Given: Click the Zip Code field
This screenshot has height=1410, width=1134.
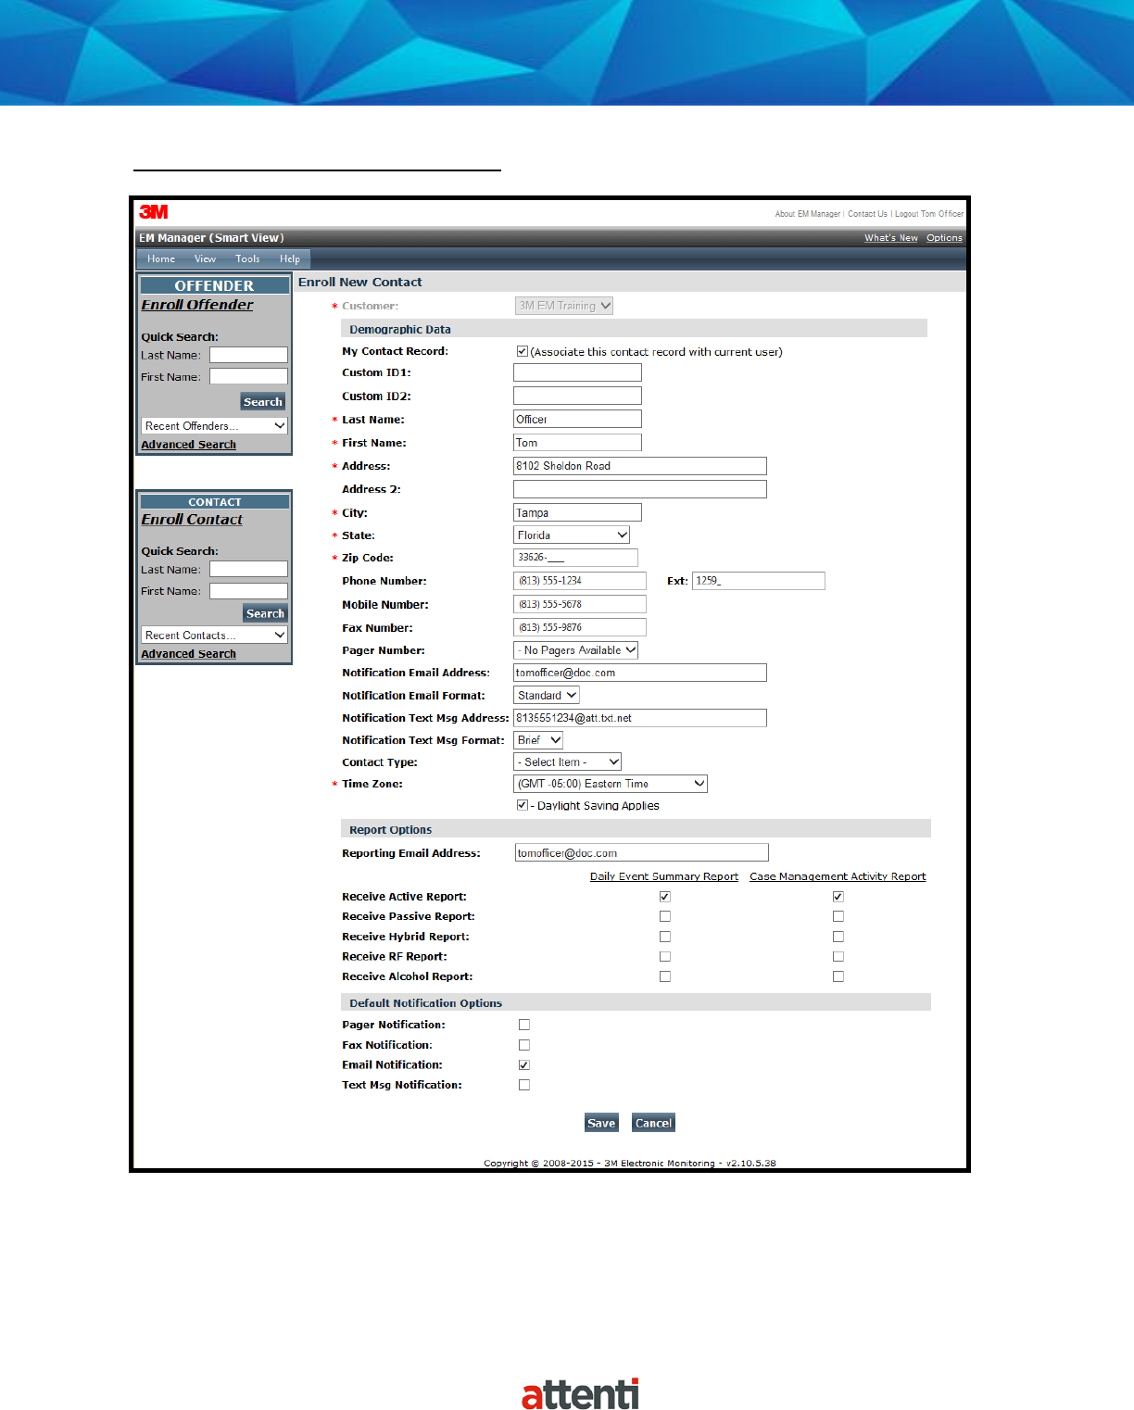Looking at the screenshot, I should pyautogui.click(x=575, y=558).
